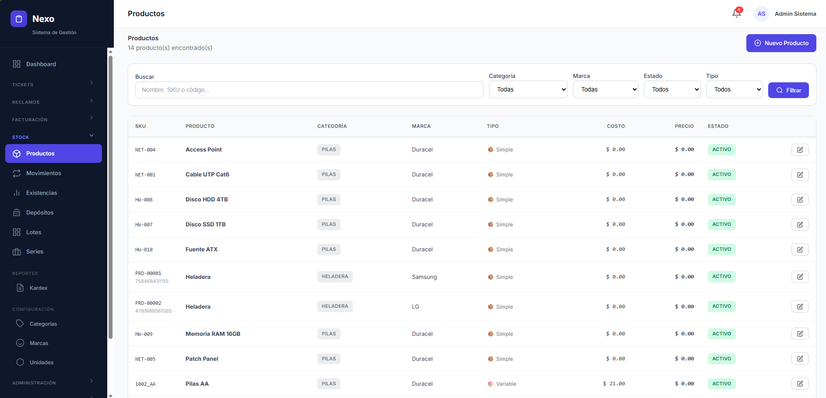Open the Estado filter dropdown

(x=672, y=89)
